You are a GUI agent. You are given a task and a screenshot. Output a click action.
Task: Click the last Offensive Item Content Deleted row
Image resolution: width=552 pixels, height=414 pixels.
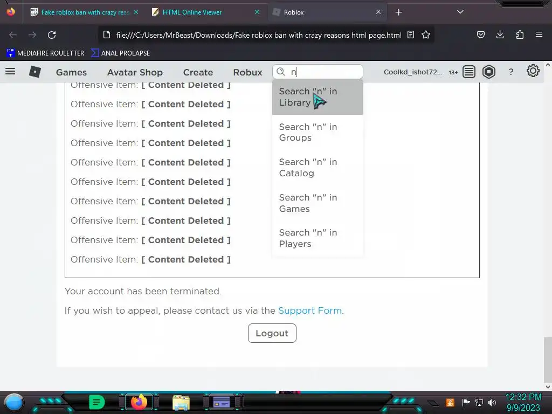[150, 259]
